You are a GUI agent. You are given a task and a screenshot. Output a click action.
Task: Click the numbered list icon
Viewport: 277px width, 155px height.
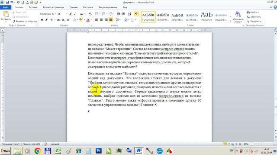(103, 14)
